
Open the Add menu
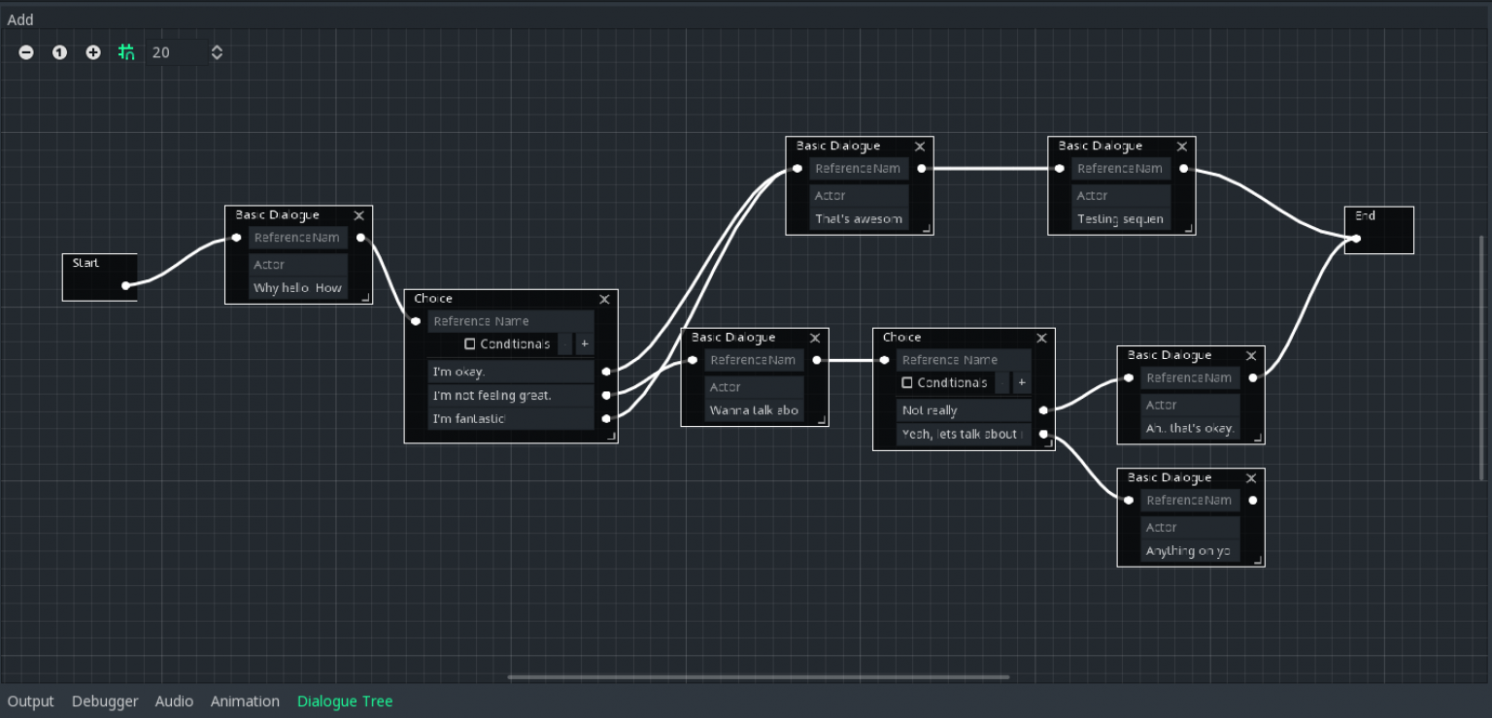[x=20, y=19]
